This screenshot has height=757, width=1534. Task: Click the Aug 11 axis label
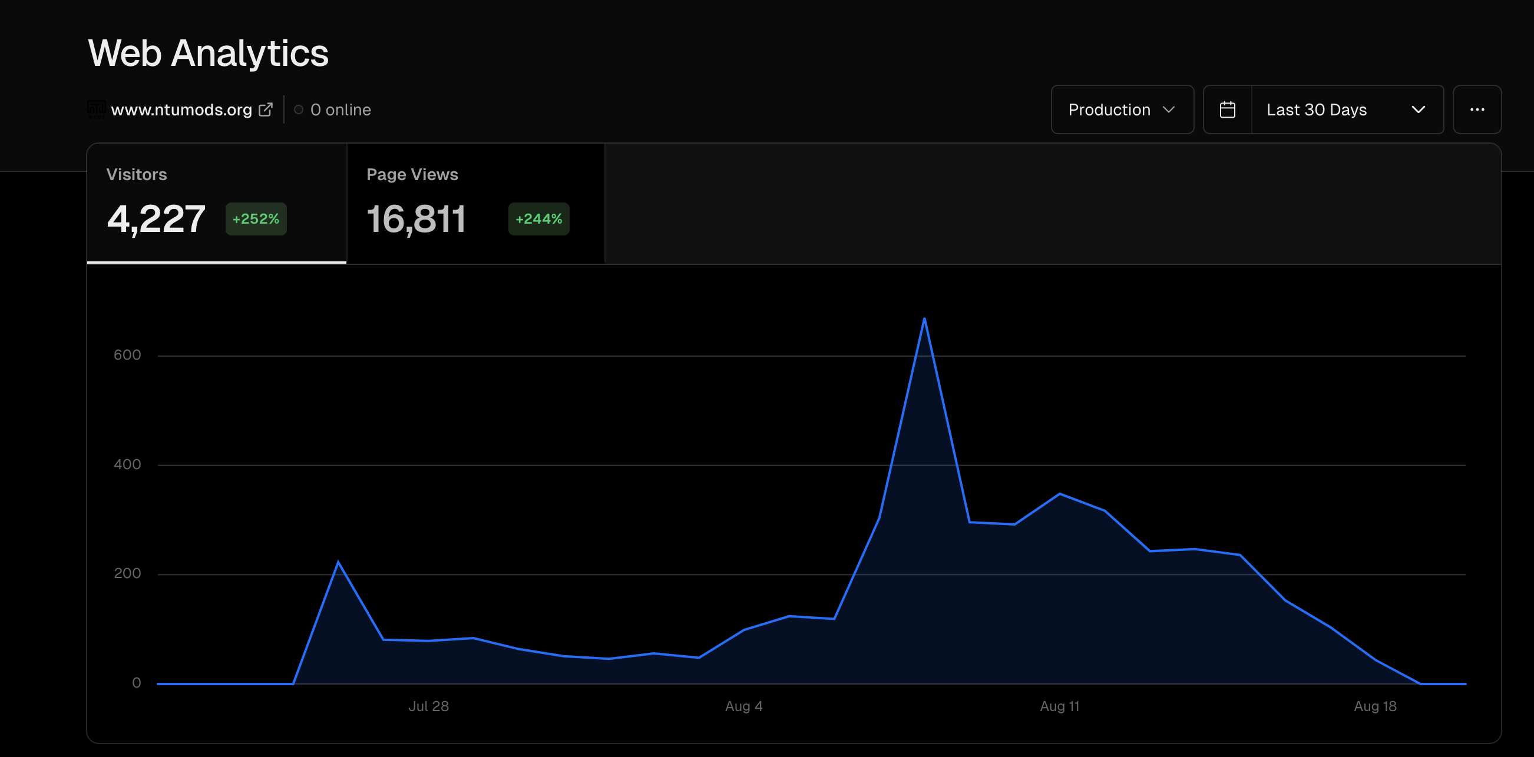tap(1059, 706)
